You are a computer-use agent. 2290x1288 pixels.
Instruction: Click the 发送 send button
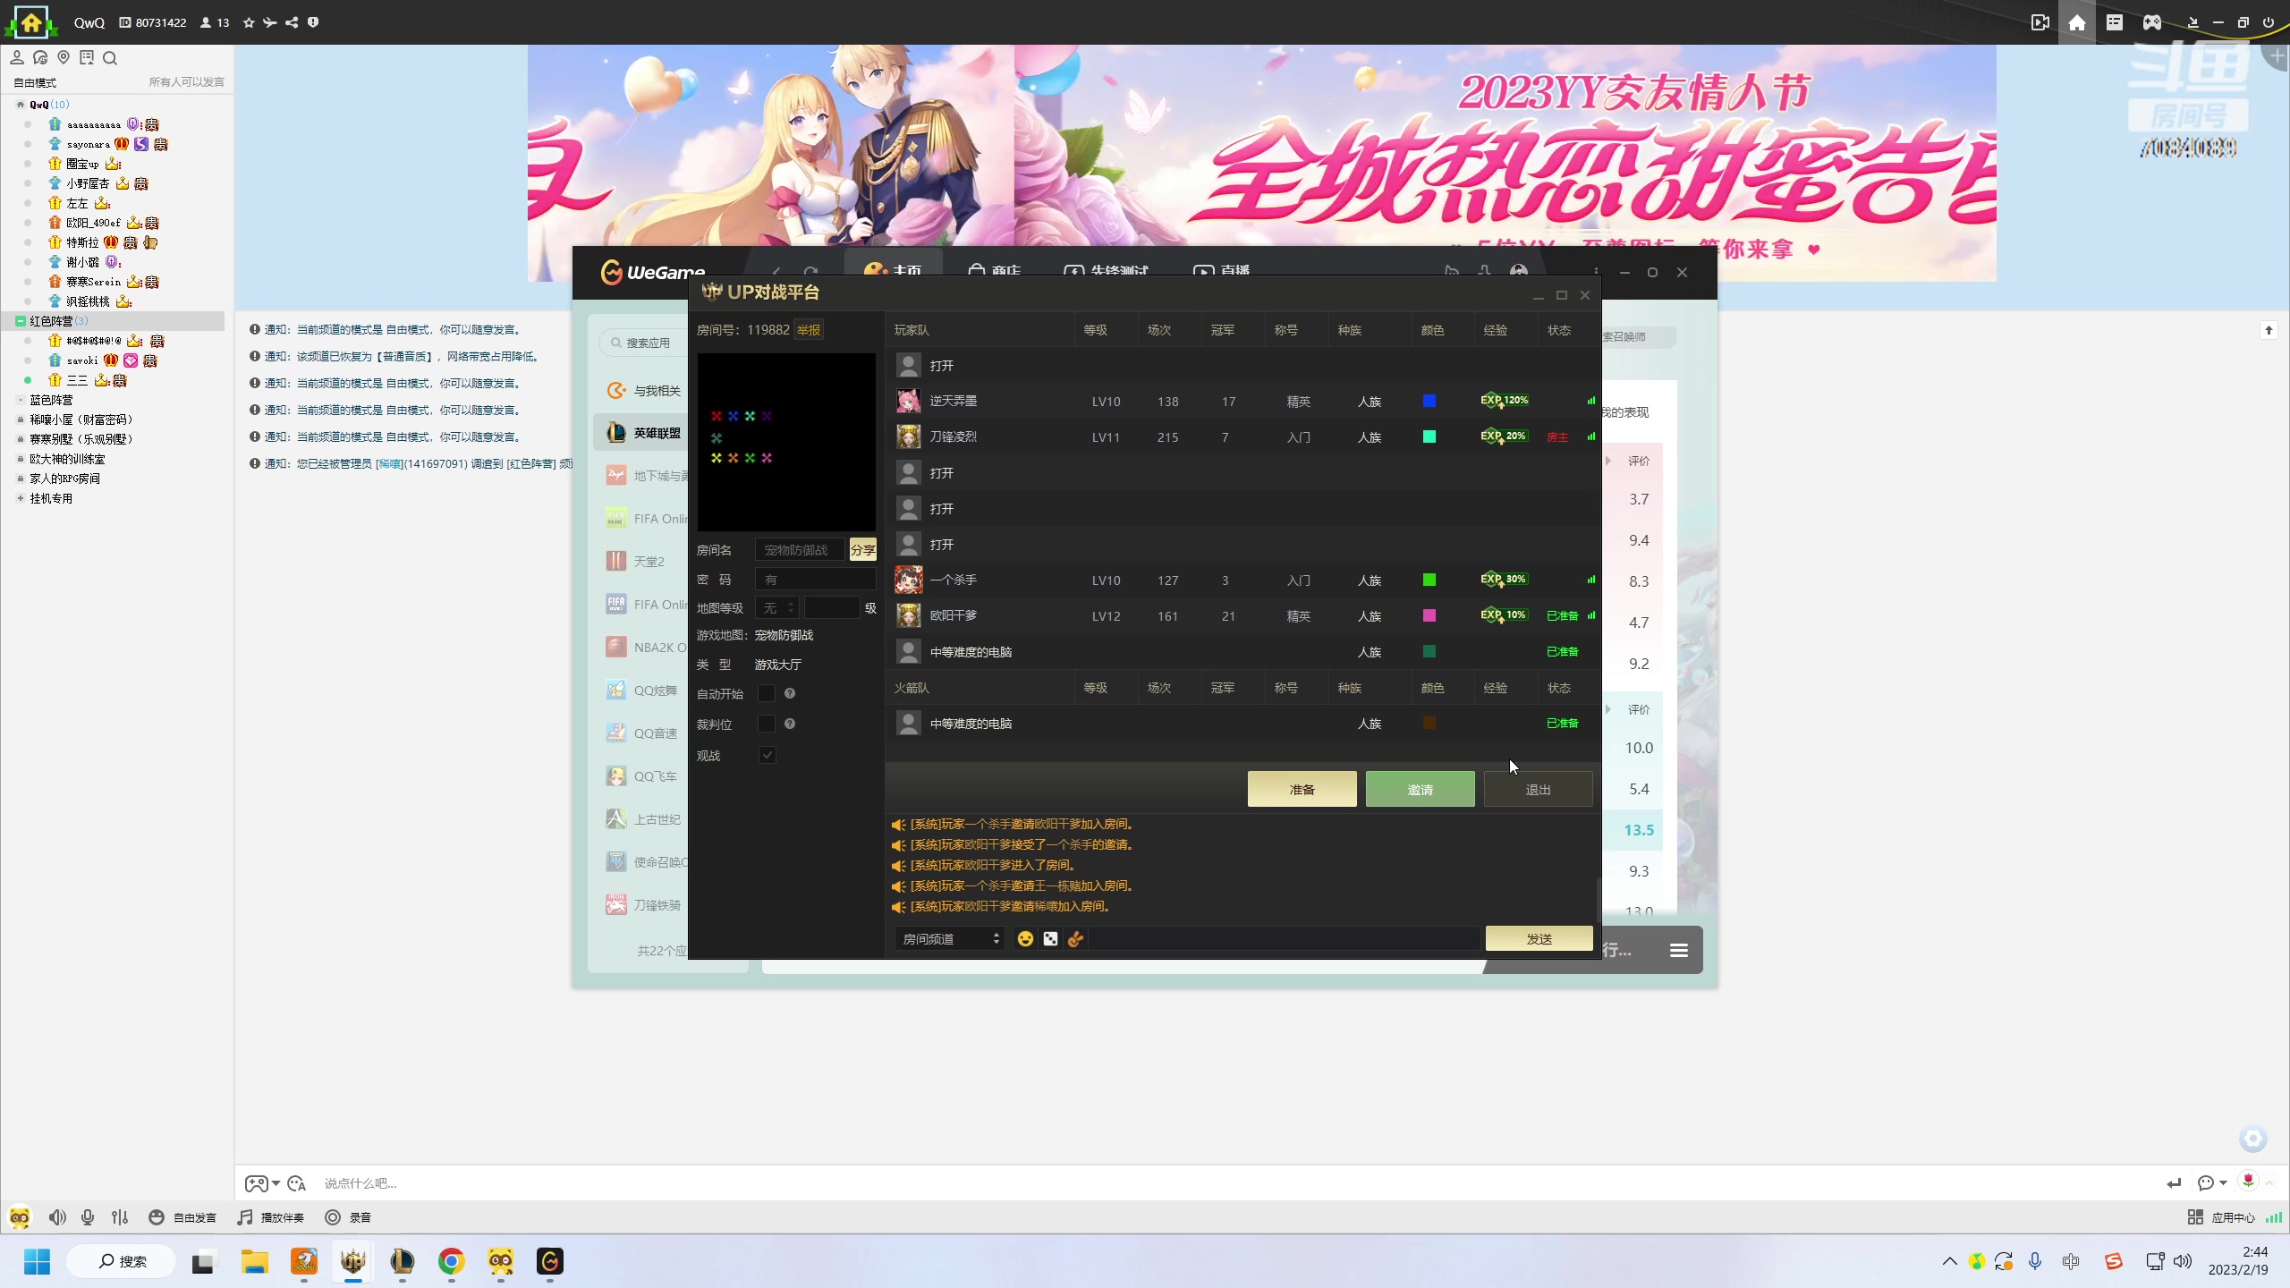(1539, 938)
